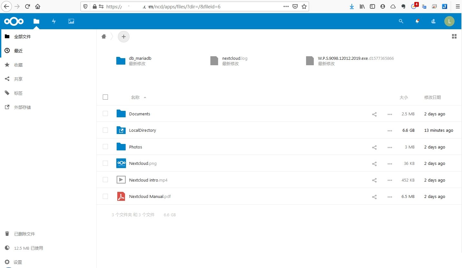Play Nextcloud intro.mp4 video icon
This screenshot has height=268, width=462.
click(121, 180)
